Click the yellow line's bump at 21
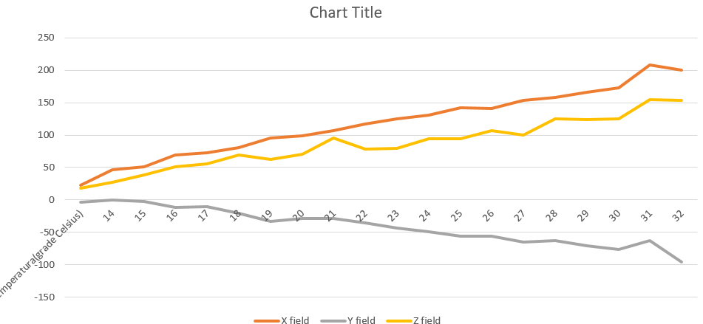 (333, 138)
